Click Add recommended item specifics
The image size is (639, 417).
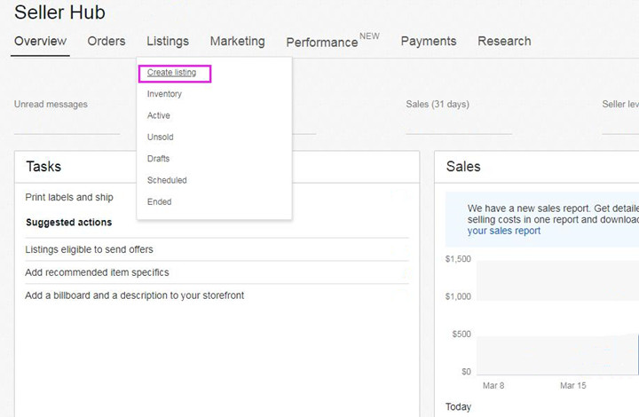click(x=97, y=272)
